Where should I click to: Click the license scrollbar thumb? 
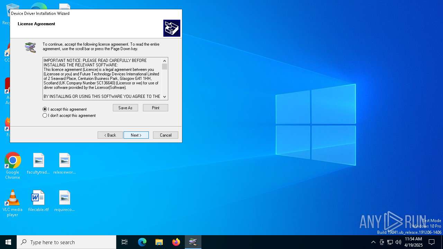tap(165, 67)
